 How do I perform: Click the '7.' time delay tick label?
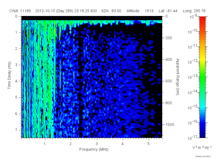click(x=17, y=130)
